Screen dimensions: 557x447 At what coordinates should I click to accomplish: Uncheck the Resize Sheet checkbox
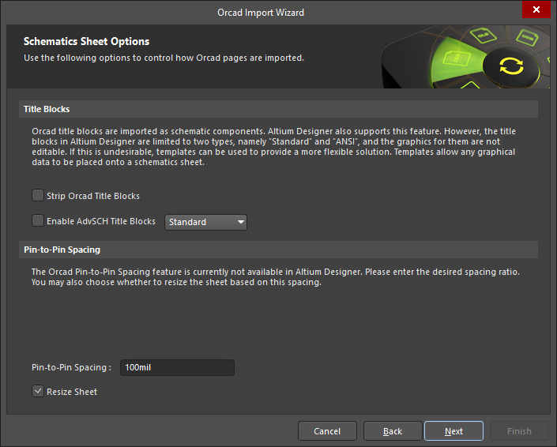(x=38, y=391)
